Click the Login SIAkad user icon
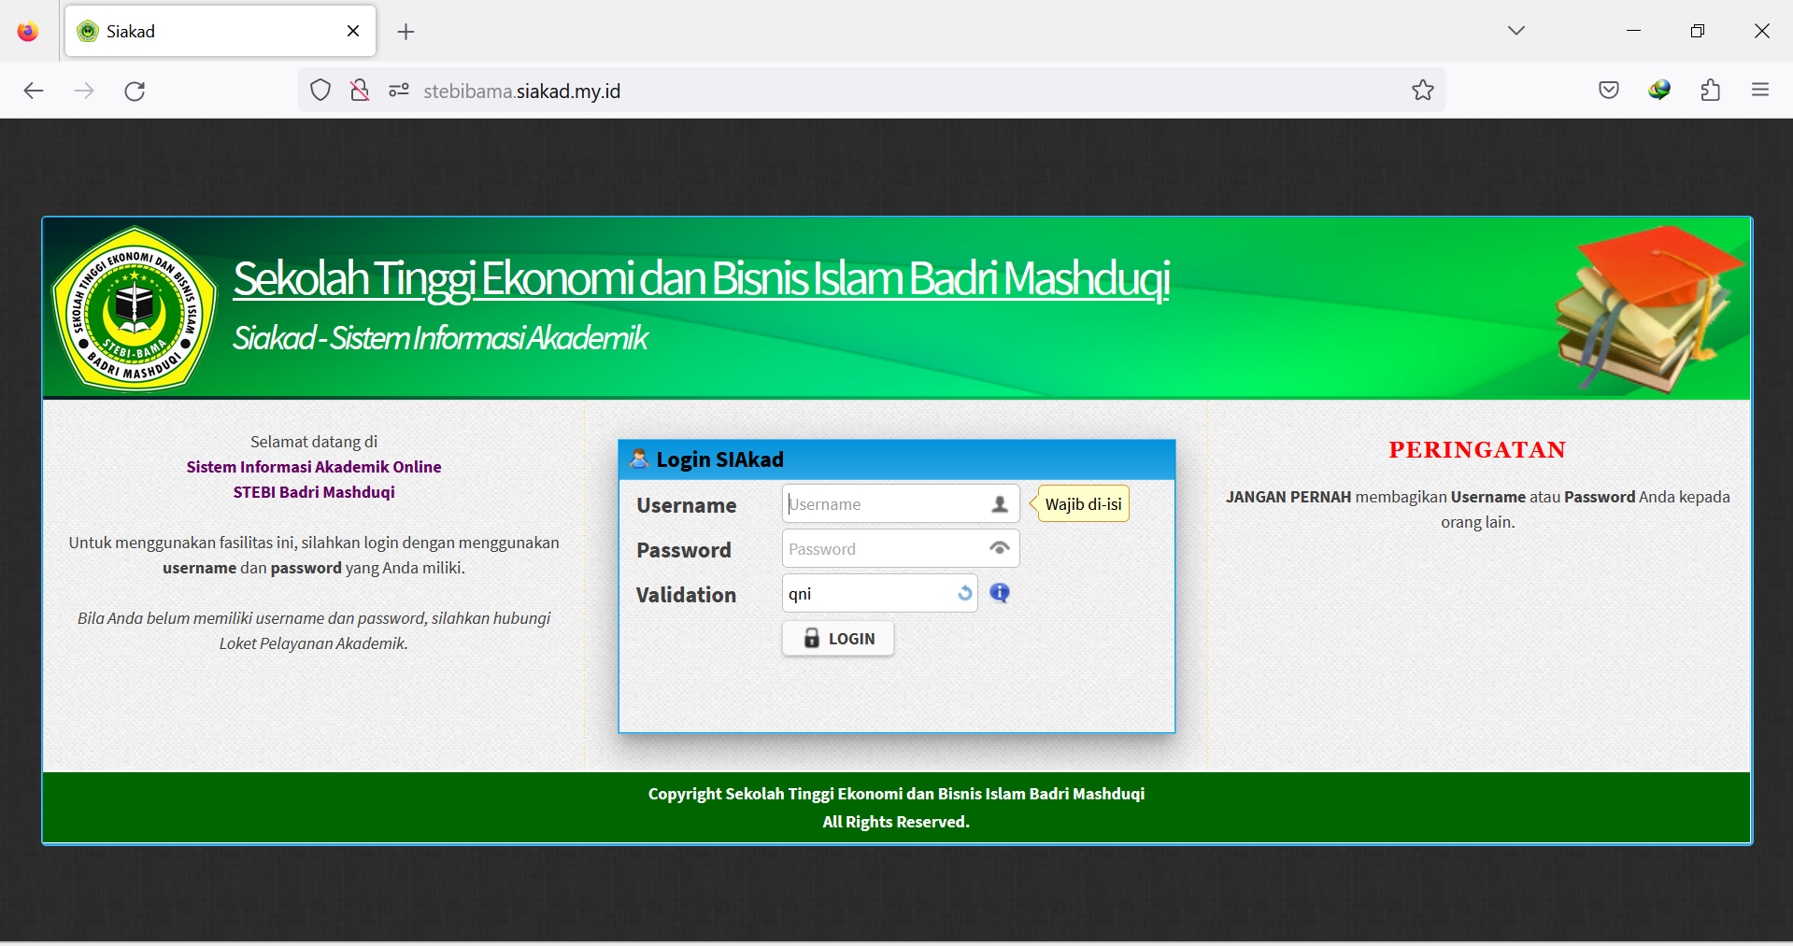Image resolution: width=1793 pixels, height=946 pixels. (x=640, y=459)
